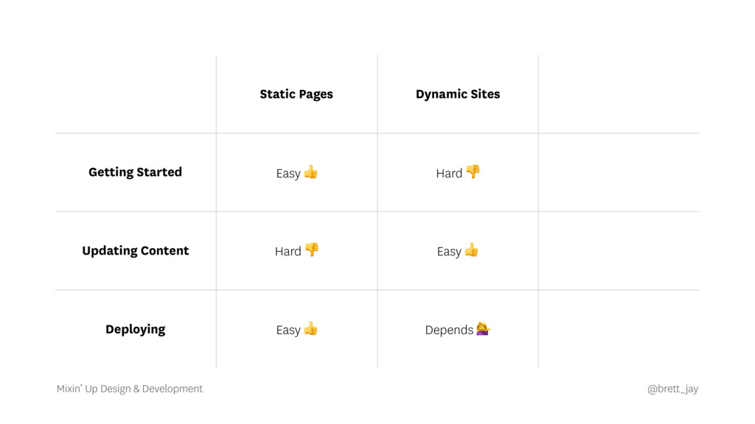Viewport: 755px width, 424px height.
Task: Click the word Hard in Updating Content row
Action: (x=288, y=252)
